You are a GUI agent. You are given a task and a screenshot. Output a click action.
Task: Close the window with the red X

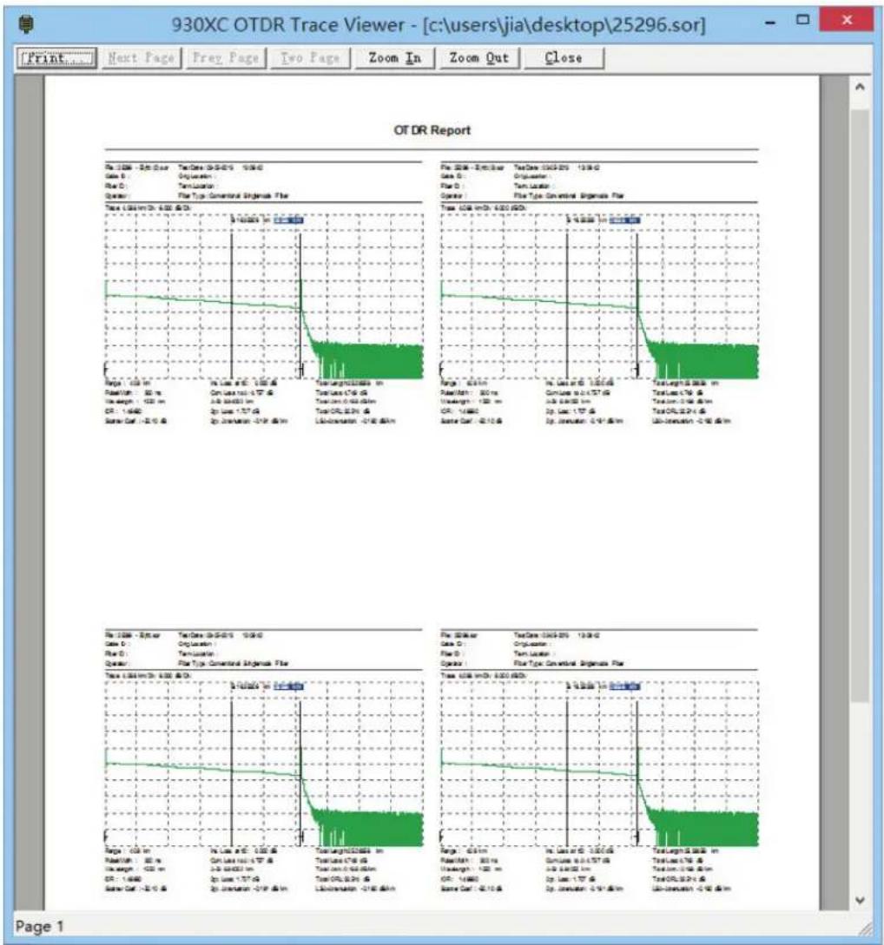click(x=846, y=20)
